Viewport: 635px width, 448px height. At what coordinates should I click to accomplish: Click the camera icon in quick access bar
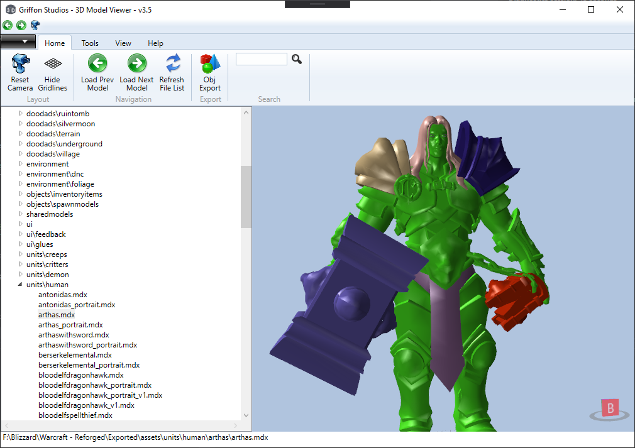pyautogui.click(x=35, y=26)
